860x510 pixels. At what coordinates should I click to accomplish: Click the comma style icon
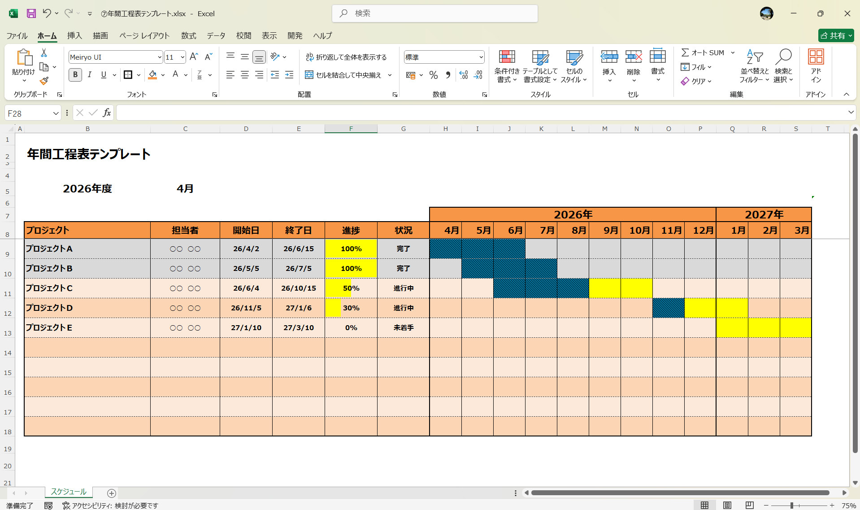point(448,75)
